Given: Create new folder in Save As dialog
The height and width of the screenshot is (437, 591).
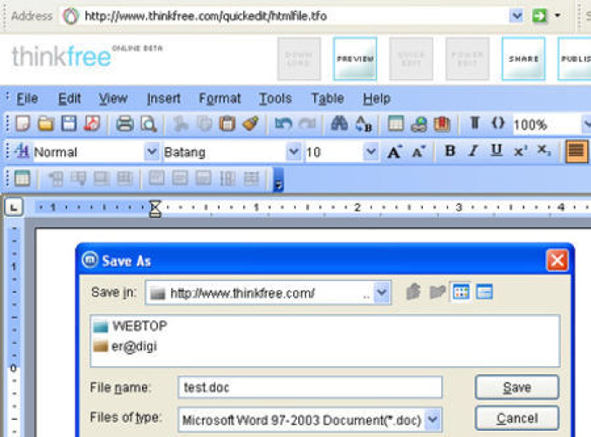Looking at the screenshot, I should tap(437, 292).
